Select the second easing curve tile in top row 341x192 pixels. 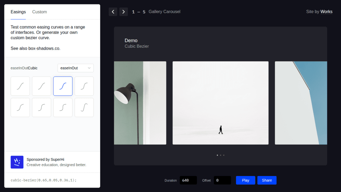42,86
